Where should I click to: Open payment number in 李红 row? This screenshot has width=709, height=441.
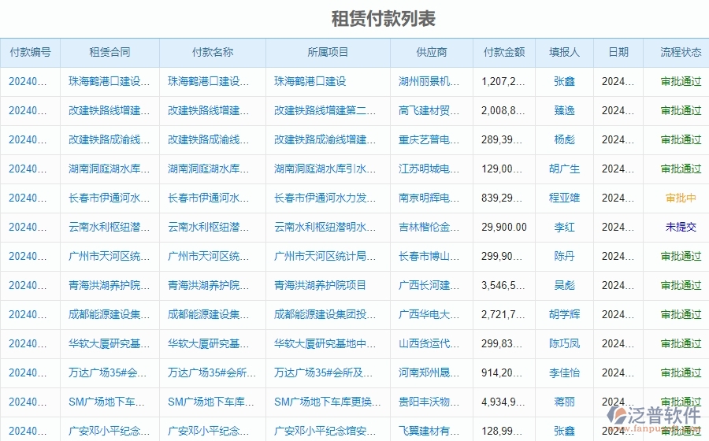tap(28, 228)
